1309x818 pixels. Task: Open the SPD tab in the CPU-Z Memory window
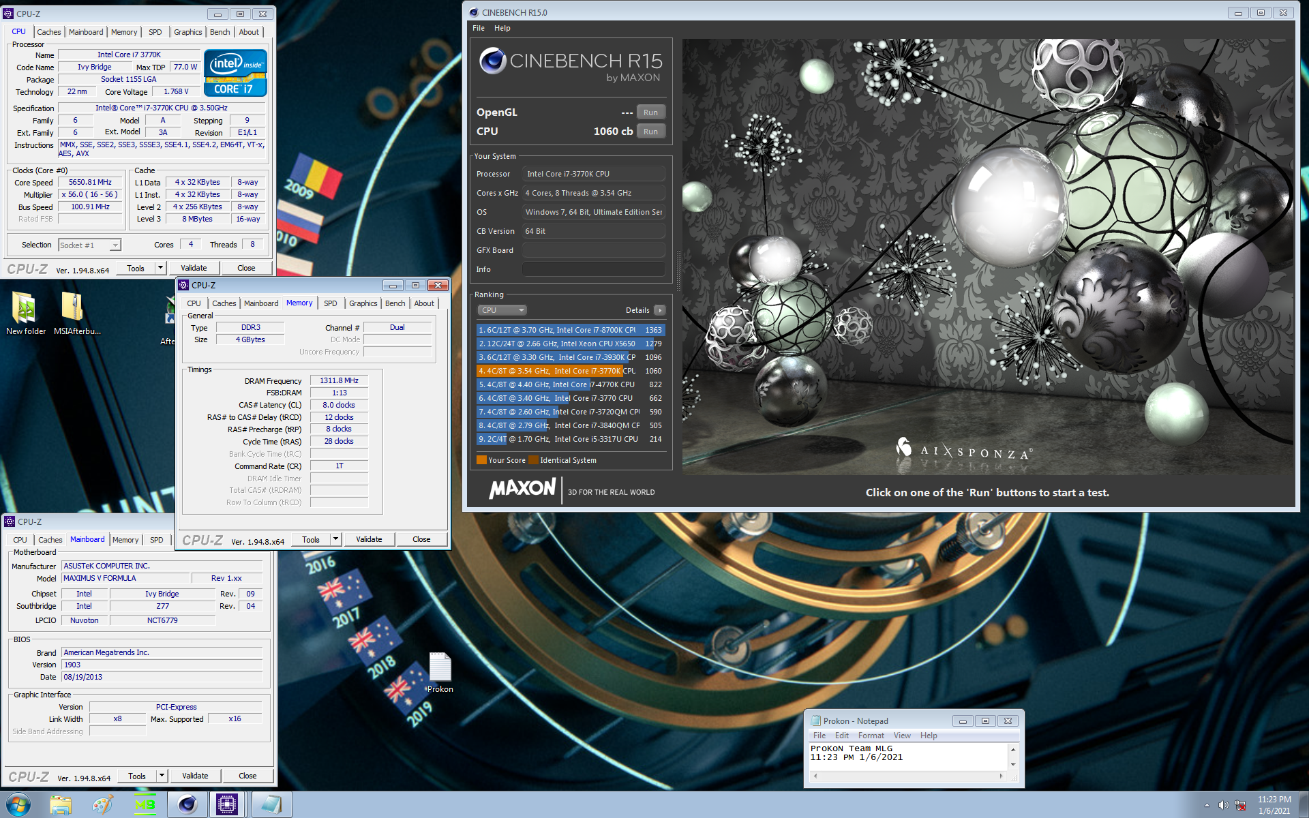(x=331, y=303)
